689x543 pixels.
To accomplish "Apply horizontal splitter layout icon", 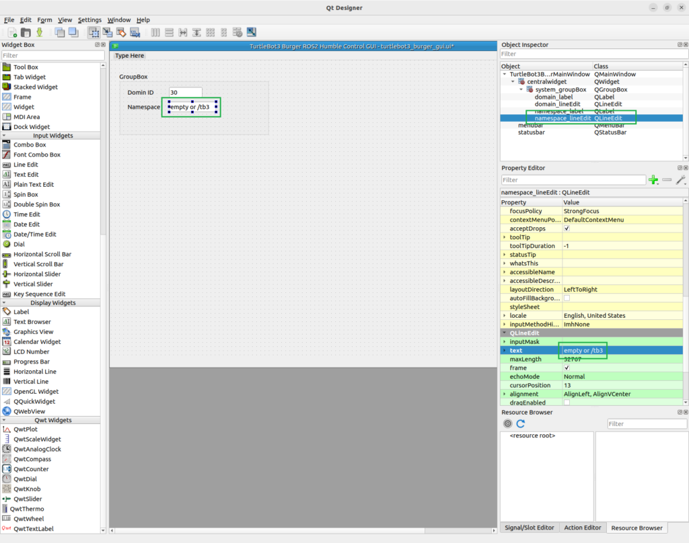I will click(x=183, y=32).
